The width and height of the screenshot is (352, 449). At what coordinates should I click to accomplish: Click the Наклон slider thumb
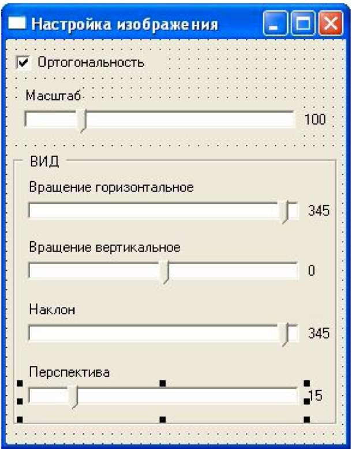tap(284, 334)
